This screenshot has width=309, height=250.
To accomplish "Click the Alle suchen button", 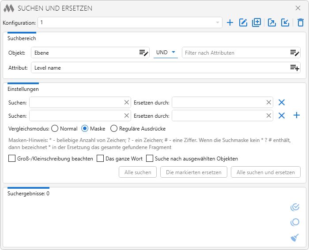I will point(138,172).
